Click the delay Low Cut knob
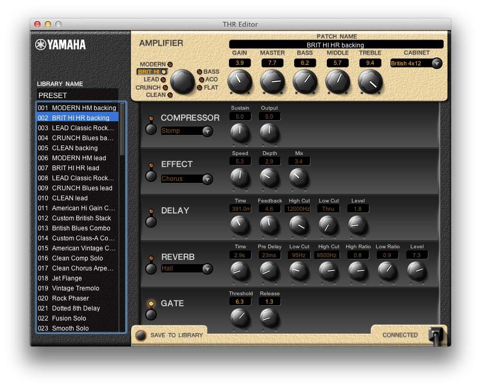This screenshot has height=388, width=481. click(x=328, y=225)
